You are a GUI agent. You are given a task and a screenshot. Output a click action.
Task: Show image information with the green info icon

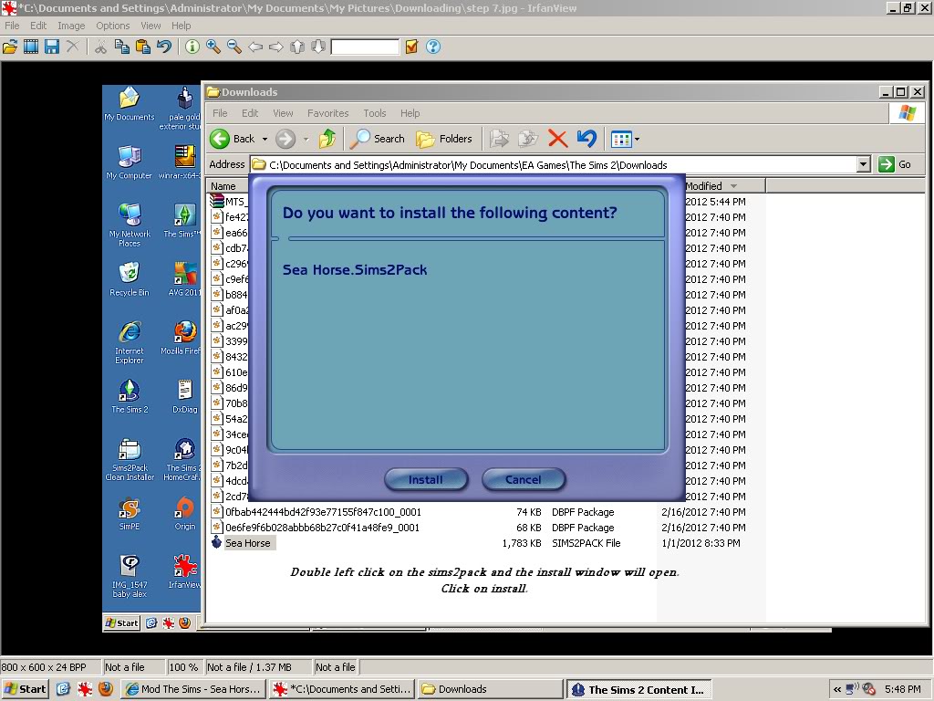click(x=192, y=47)
